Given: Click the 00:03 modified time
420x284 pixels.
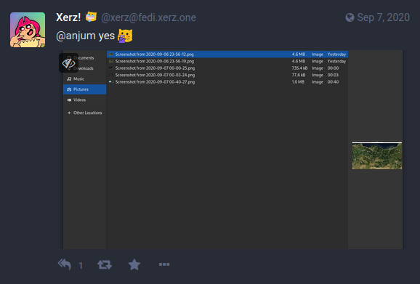Looking at the screenshot, I should pos(333,75).
